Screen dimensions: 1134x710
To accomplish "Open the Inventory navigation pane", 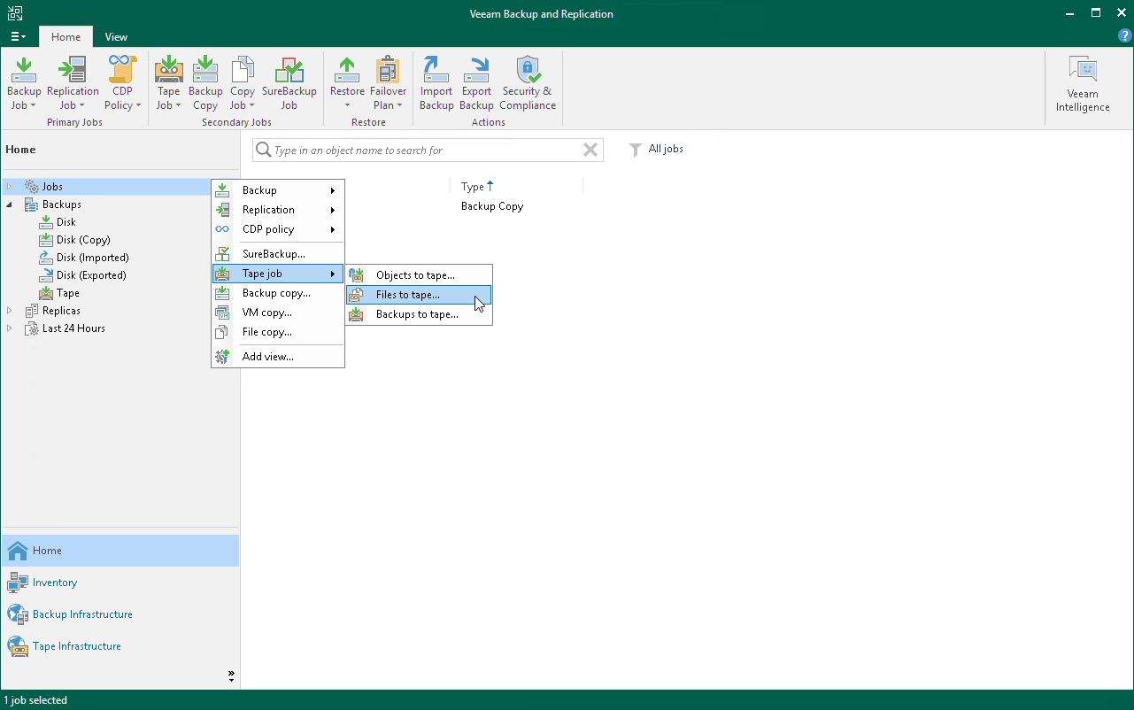I will (54, 583).
